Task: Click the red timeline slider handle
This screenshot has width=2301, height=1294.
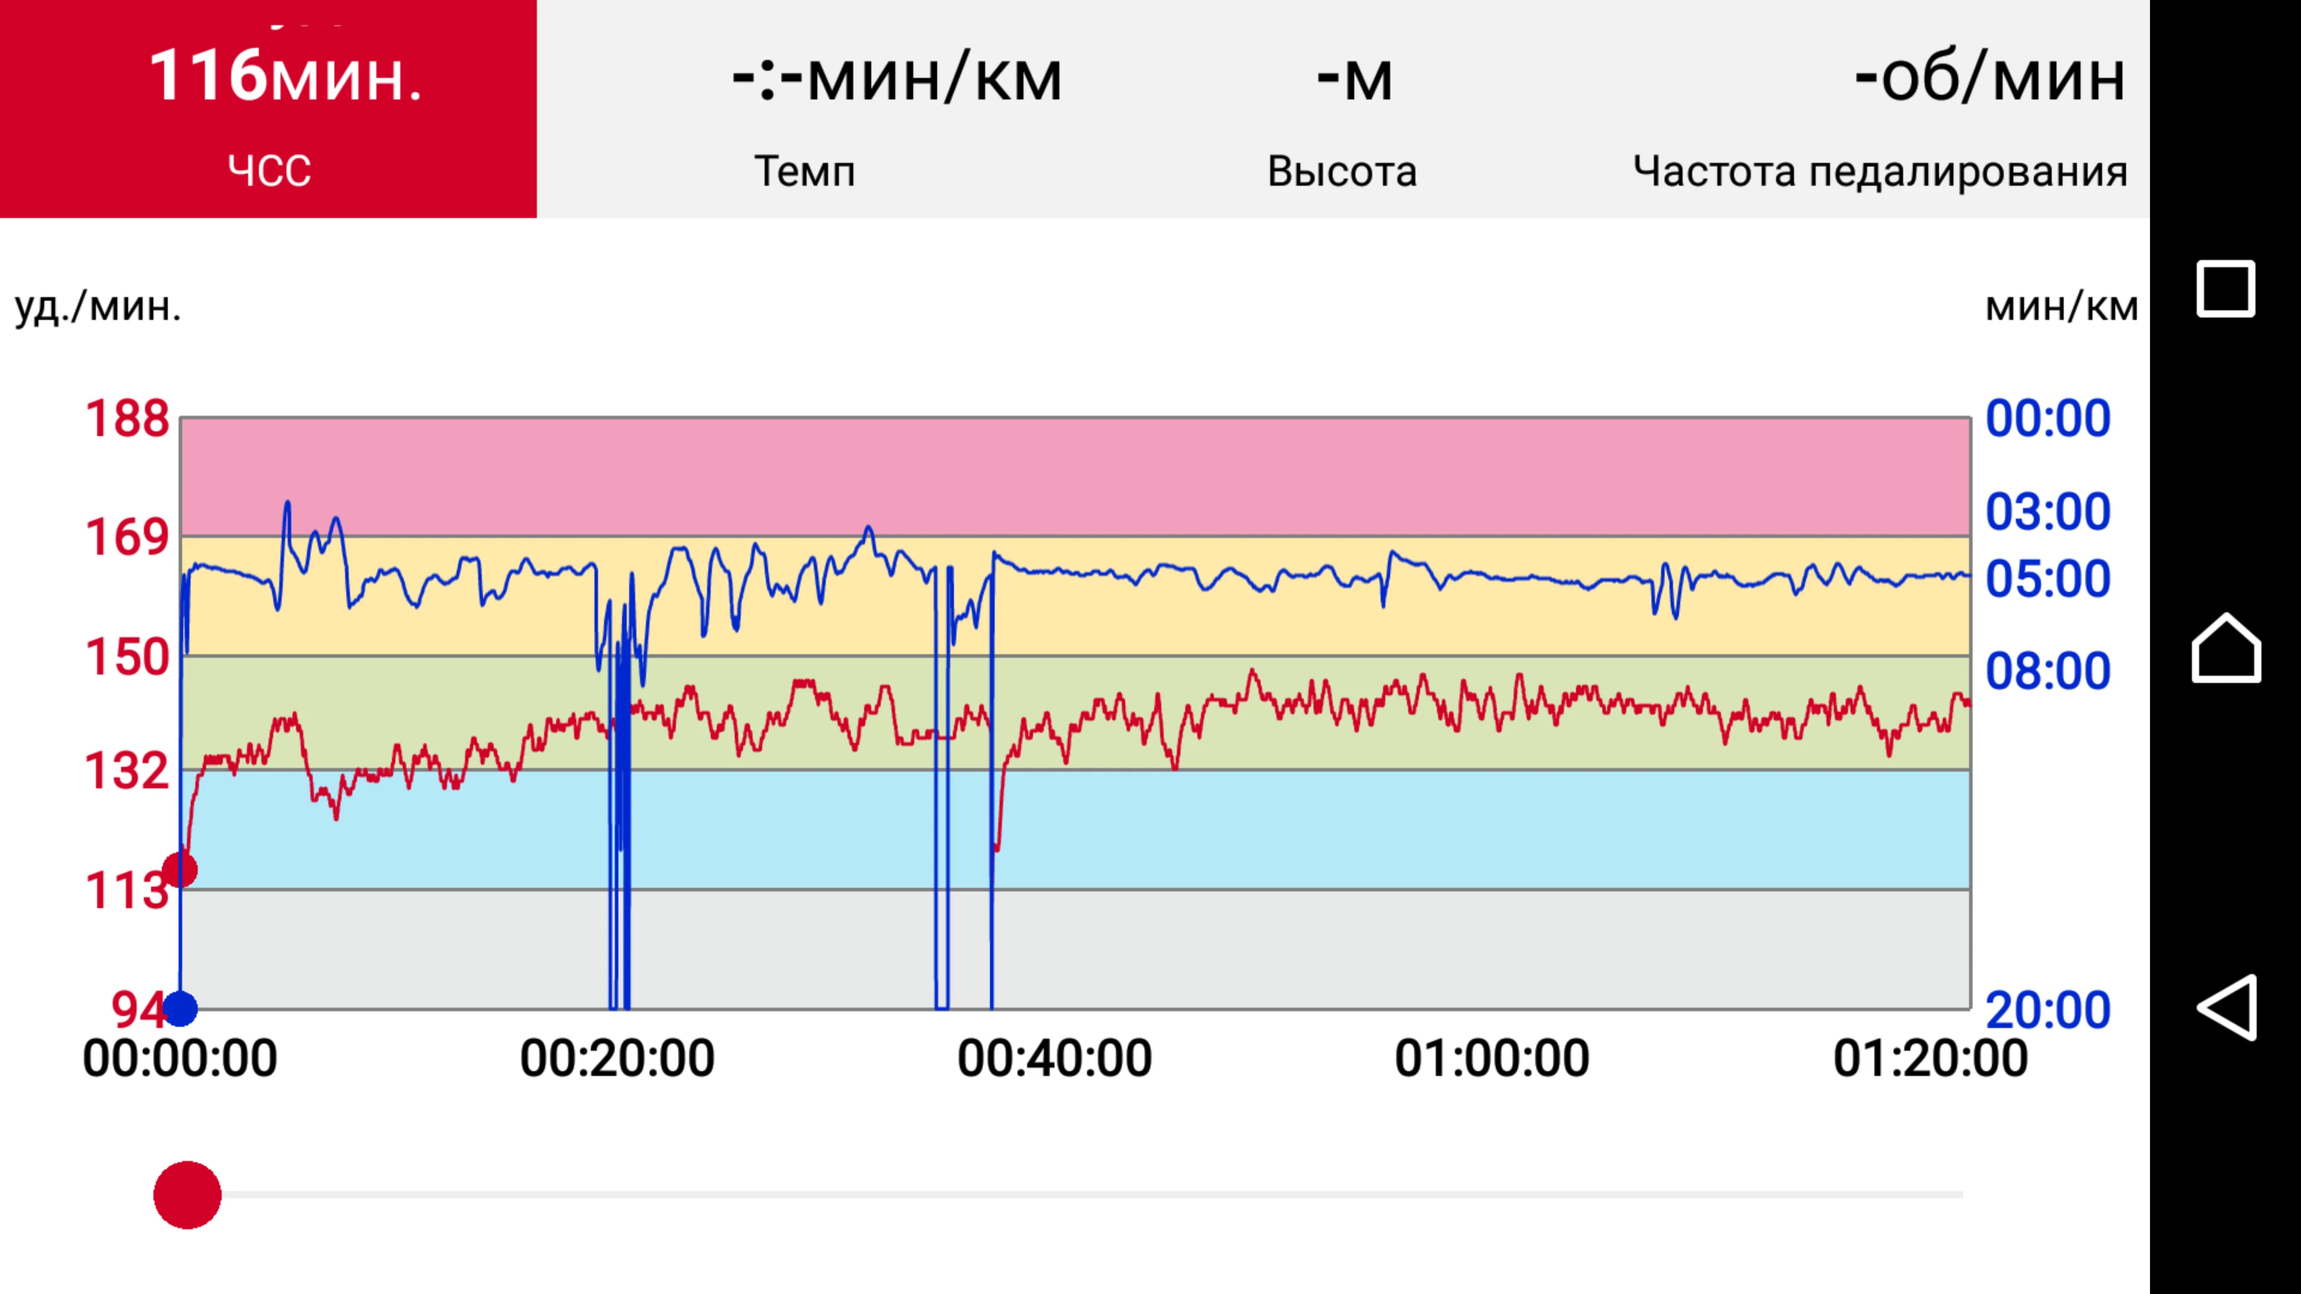Action: pyautogui.click(x=187, y=1195)
